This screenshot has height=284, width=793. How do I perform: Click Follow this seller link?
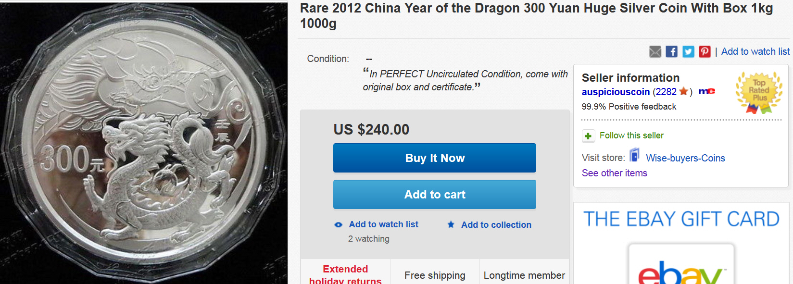(631, 136)
